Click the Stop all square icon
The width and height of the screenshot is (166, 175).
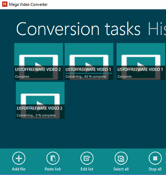[x=155, y=158]
